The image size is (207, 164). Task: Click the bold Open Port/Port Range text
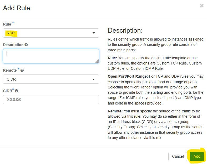[128, 77]
